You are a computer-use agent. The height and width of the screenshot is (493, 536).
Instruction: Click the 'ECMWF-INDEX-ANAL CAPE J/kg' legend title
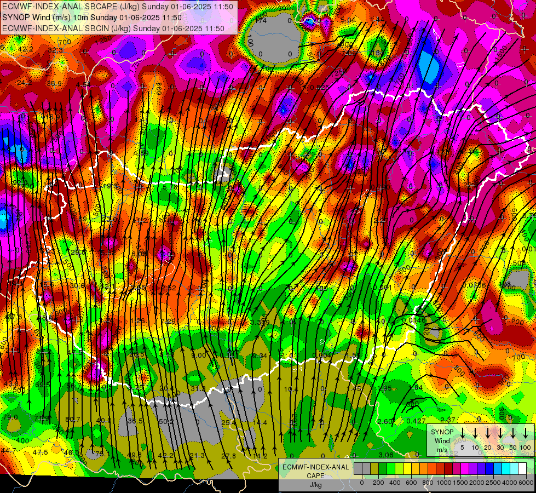(x=315, y=476)
